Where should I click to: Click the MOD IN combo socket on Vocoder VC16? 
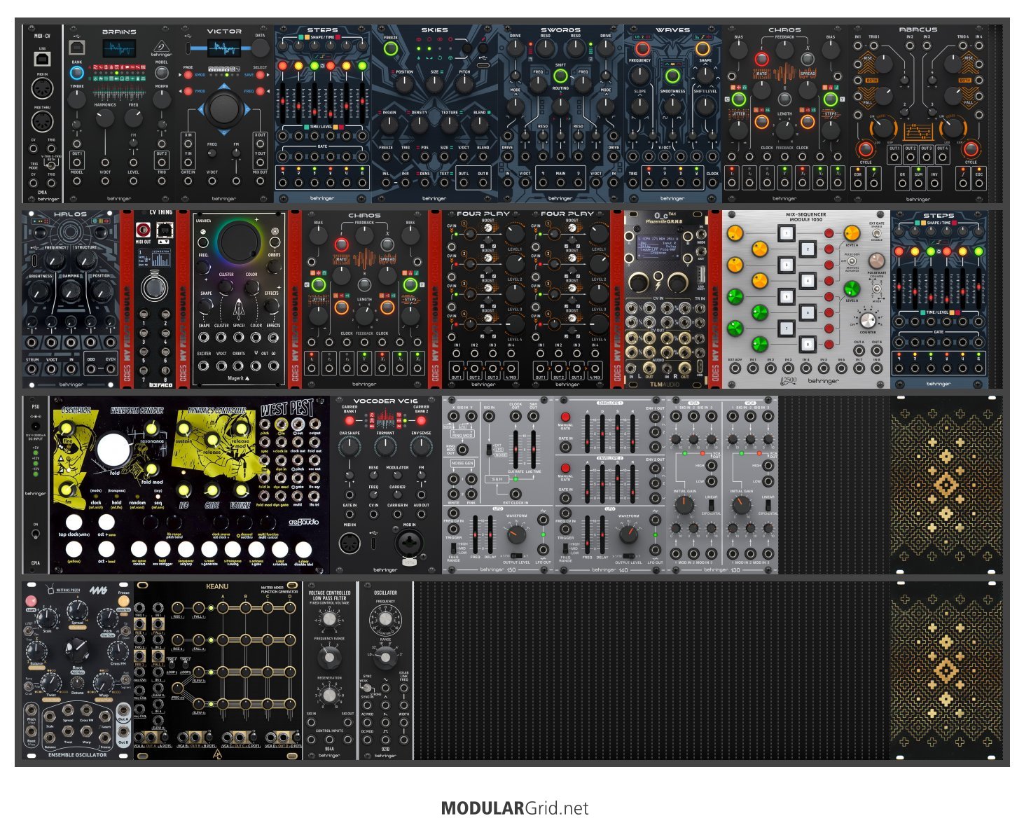[409, 544]
